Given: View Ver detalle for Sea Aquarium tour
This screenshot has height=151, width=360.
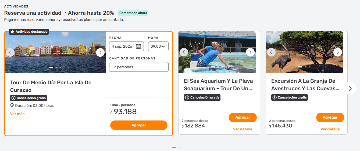Looking at the screenshot, I should click(243, 129).
